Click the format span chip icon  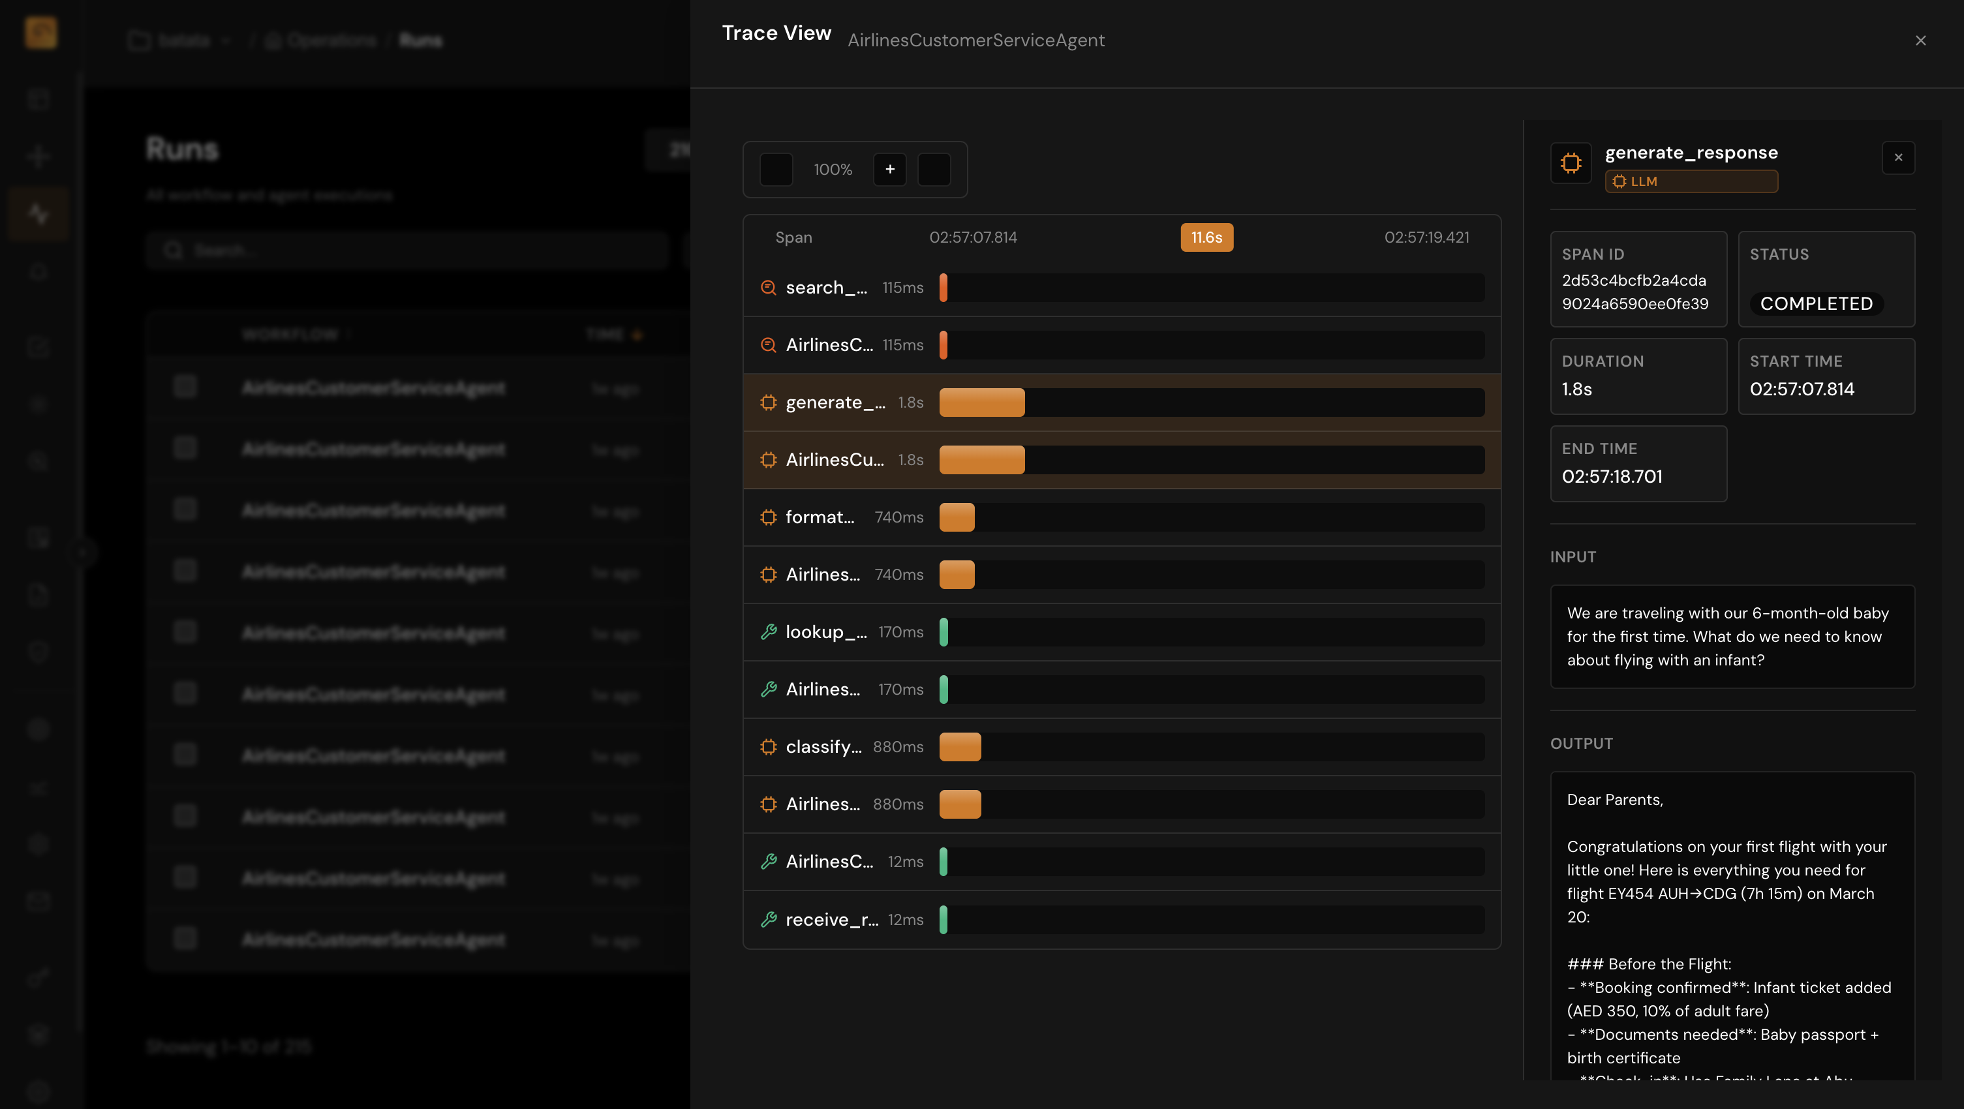pos(768,517)
